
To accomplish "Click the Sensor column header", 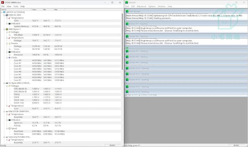I will [x=15, y=10].
